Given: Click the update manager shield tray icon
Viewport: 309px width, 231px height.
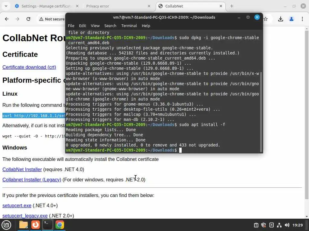Looking at the screenshot, I should coord(264,225).
